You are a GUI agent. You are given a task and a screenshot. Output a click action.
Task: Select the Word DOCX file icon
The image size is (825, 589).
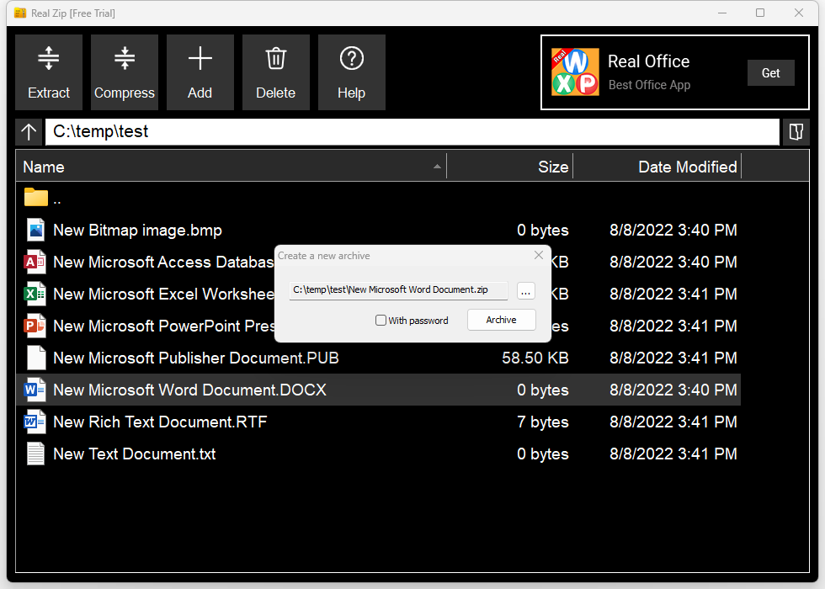pos(35,390)
